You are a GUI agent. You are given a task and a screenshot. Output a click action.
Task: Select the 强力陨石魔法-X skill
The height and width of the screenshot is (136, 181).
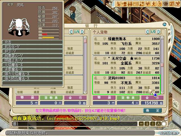32,79
